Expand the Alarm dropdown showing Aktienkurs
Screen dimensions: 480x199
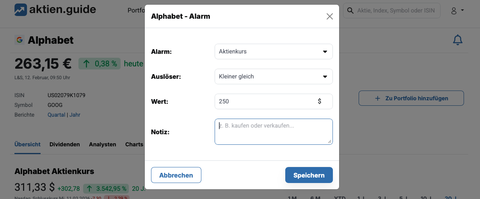[x=274, y=52]
